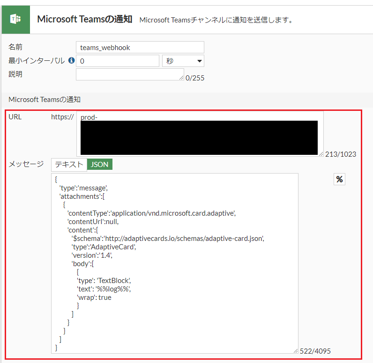
Task: Click the info icon beside 最小インターバル
Action: click(71, 60)
